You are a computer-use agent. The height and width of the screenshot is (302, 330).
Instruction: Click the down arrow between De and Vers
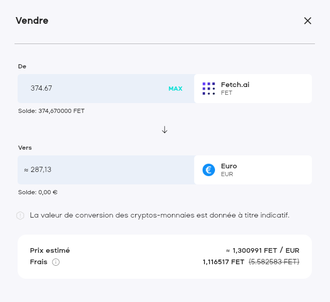[165, 130]
